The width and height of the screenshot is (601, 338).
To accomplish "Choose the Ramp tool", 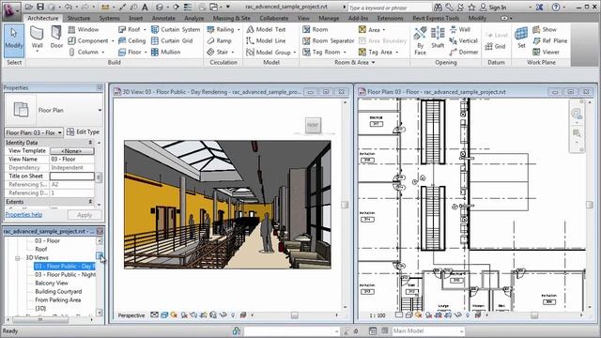I will [x=219, y=40].
